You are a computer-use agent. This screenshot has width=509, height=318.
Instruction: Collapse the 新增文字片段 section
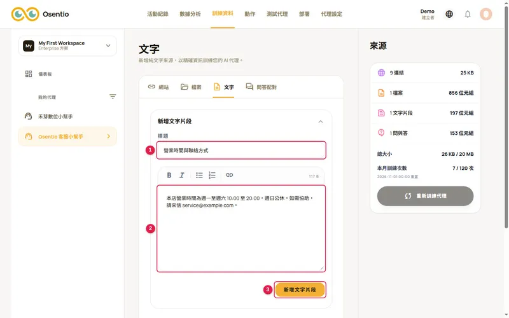point(321,121)
